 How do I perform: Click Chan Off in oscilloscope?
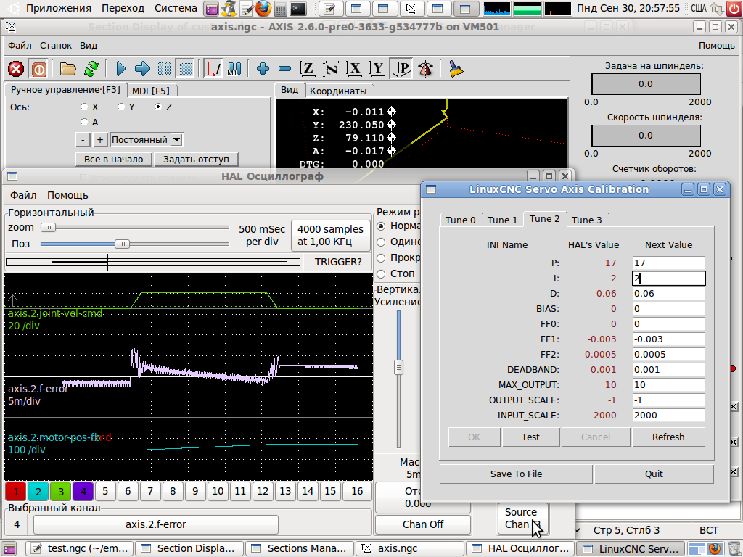423,524
